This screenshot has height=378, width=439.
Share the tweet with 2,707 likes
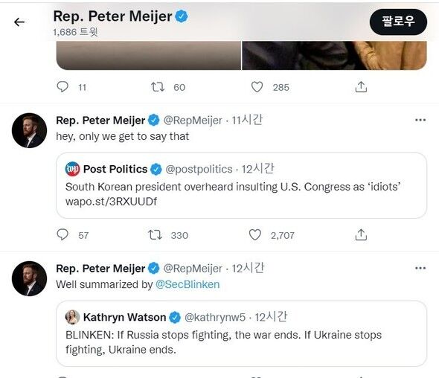[361, 234]
